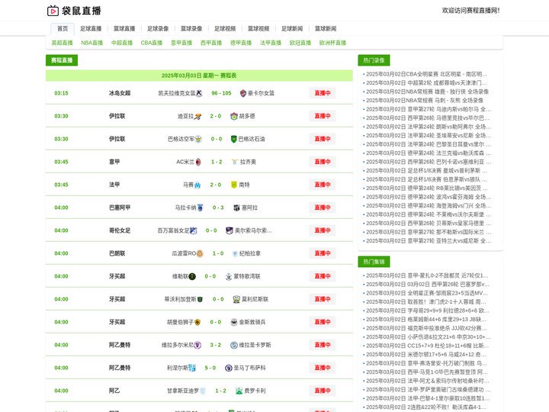Click 拉齐奥 eagle crest icon
Viewport: 549px width, 412px height.
point(235,162)
